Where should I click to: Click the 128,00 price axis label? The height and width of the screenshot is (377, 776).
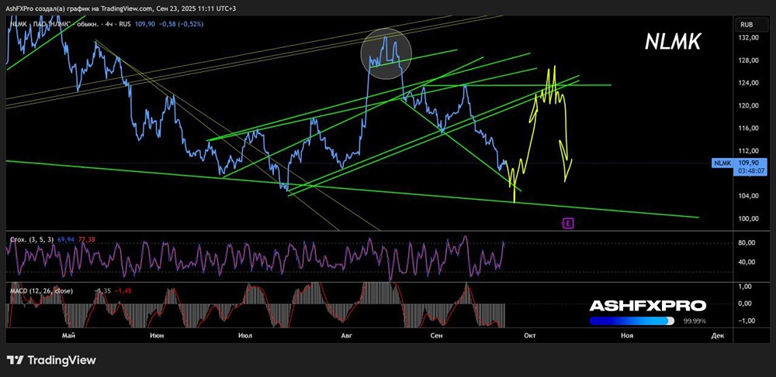click(x=747, y=60)
